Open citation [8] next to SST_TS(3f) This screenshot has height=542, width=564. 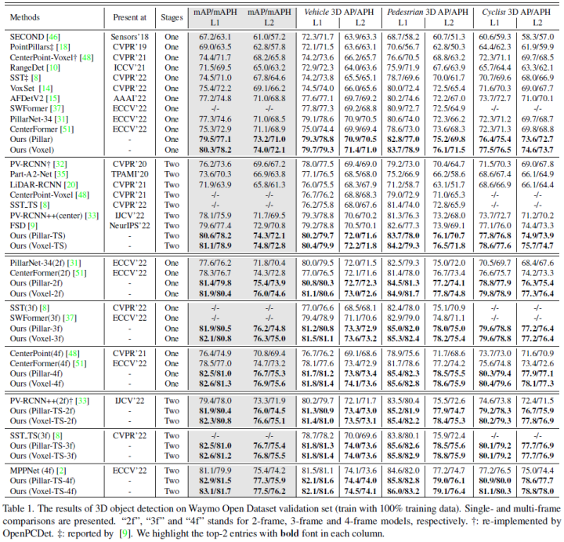(x=57, y=435)
